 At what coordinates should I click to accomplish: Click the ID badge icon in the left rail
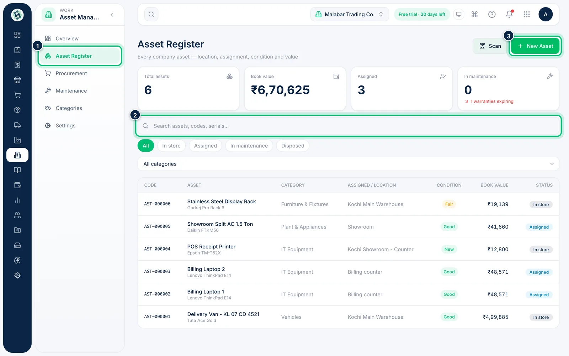[x=17, y=50]
